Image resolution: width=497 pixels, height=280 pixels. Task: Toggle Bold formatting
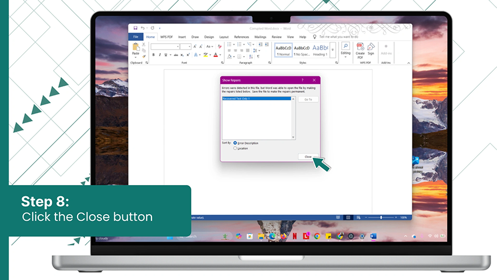(154, 55)
